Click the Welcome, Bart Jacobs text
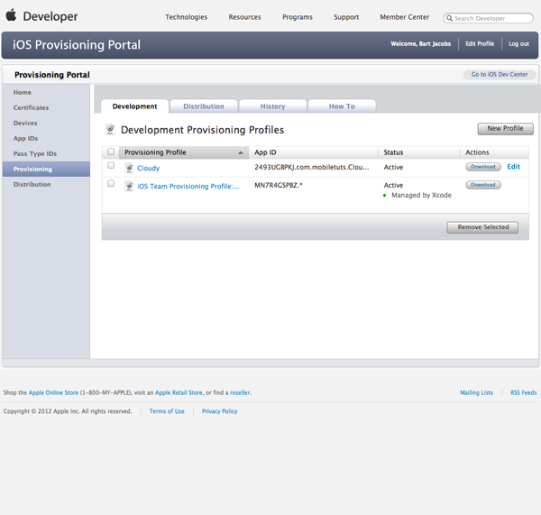 point(420,44)
